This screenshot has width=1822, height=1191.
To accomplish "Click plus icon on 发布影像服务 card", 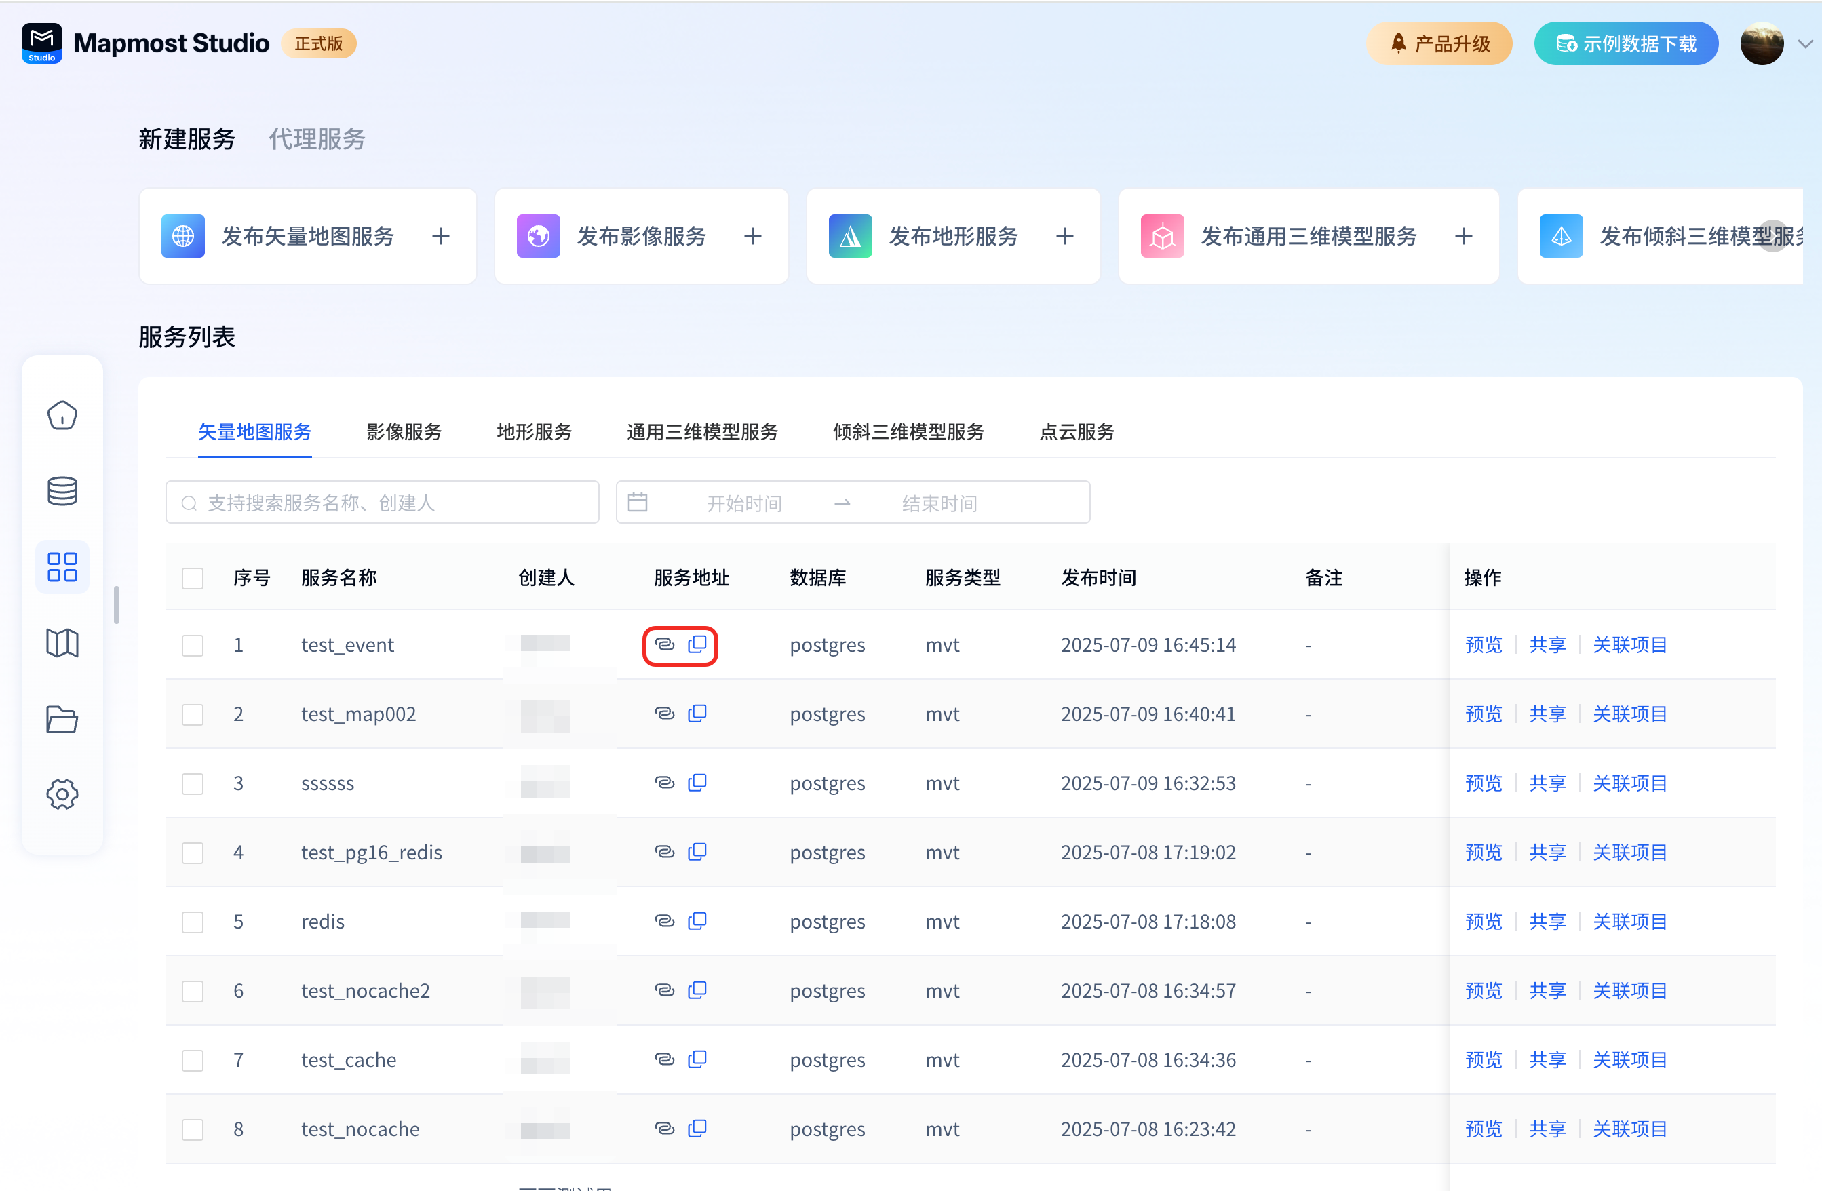I will click(x=752, y=237).
